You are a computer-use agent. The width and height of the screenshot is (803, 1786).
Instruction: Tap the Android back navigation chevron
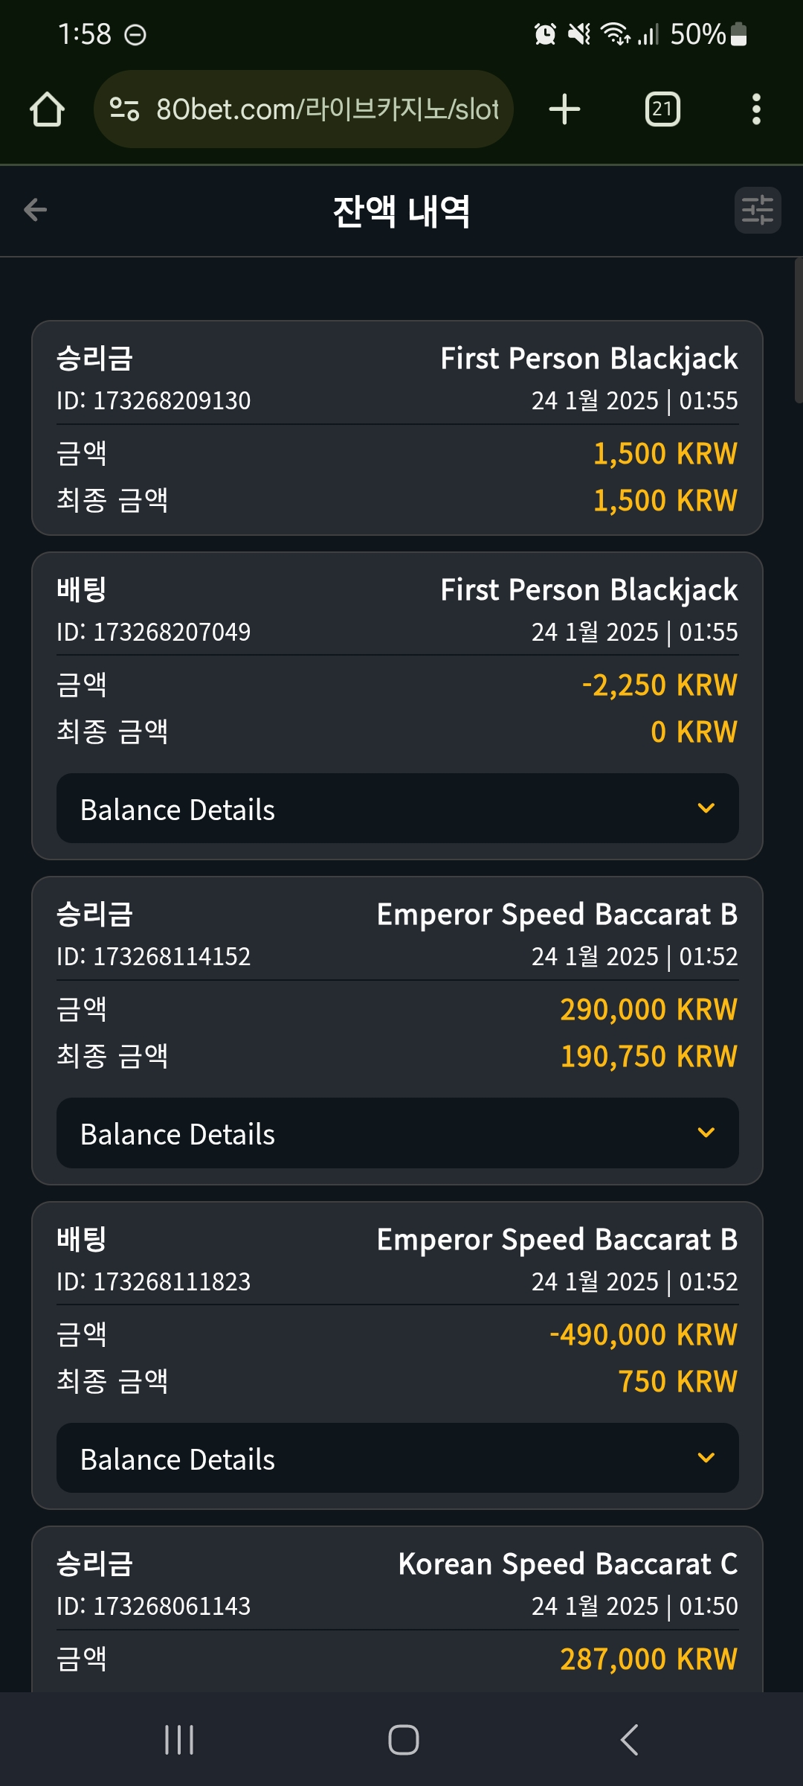pyautogui.click(x=629, y=1740)
